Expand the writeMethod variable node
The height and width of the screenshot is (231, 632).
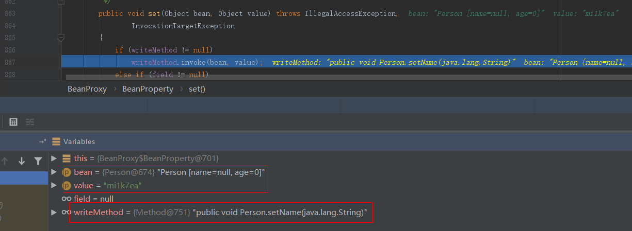[54, 212]
